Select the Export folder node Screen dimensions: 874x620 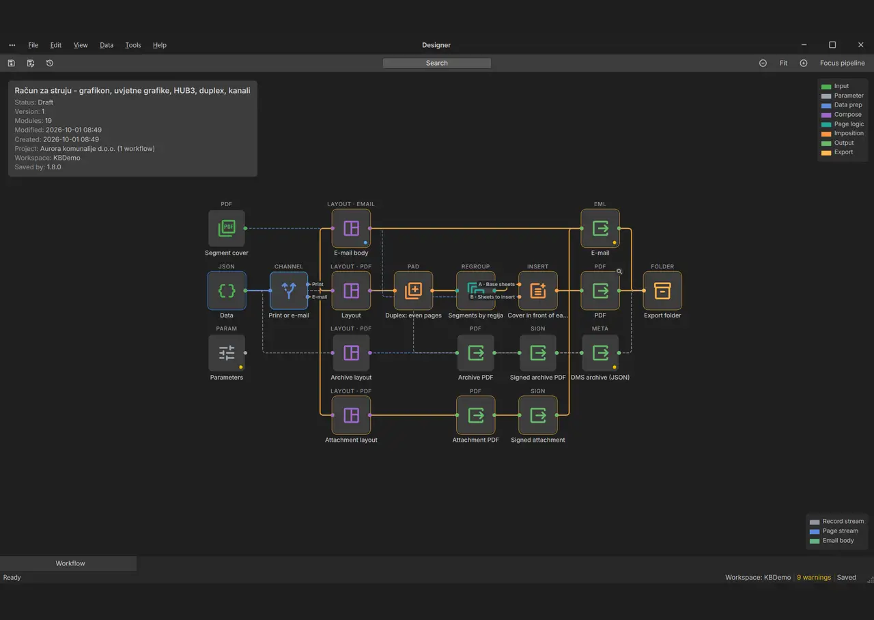662,290
